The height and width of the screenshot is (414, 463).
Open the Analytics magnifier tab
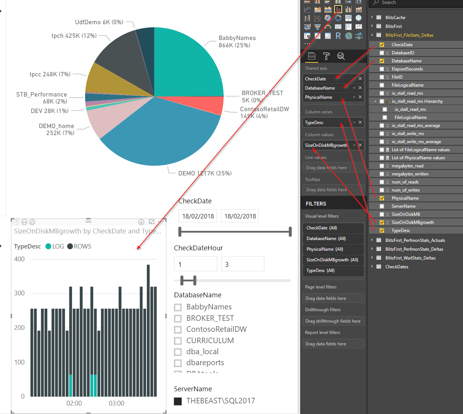pos(341,56)
